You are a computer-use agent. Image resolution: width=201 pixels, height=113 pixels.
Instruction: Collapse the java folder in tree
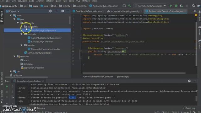[14, 19]
